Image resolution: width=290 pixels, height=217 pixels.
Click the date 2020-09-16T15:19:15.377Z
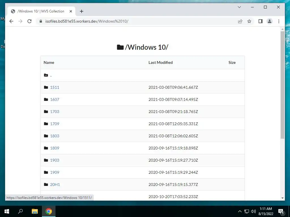tap(173, 185)
